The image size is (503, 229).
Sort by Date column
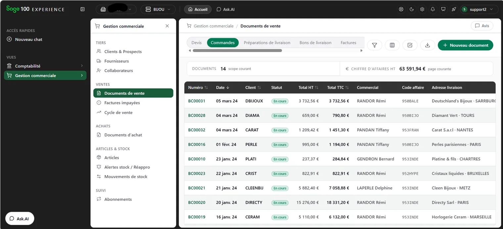223,88
